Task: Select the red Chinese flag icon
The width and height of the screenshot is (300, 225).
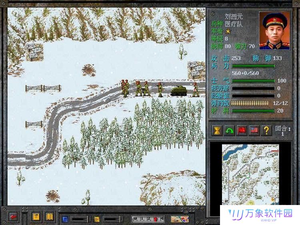Action: [x=242, y=131]
